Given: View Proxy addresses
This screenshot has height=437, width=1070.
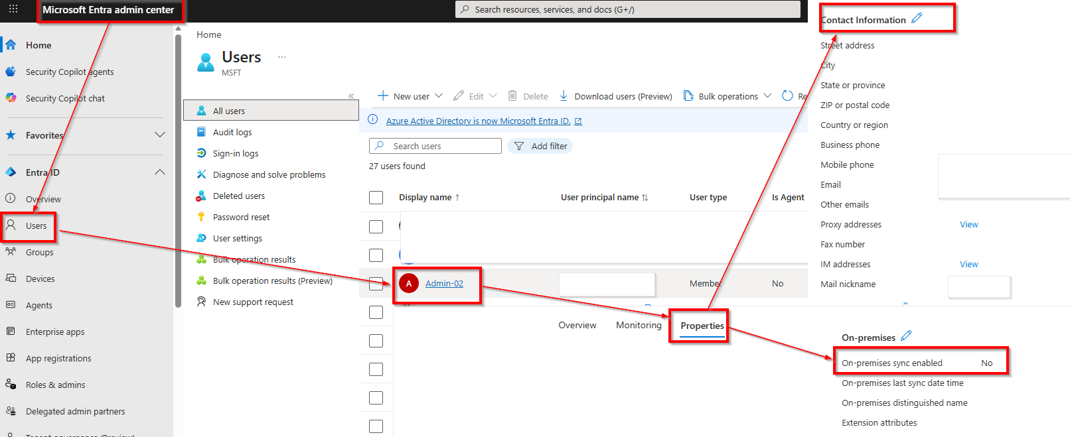Looking at the screenshot, I should 969,225.
